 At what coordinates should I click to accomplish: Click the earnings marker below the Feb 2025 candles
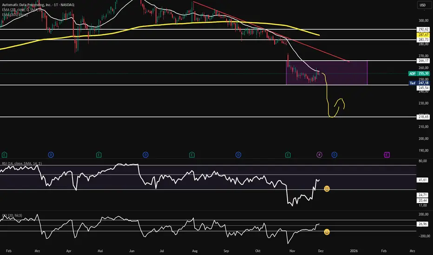[x=4, y=155]
